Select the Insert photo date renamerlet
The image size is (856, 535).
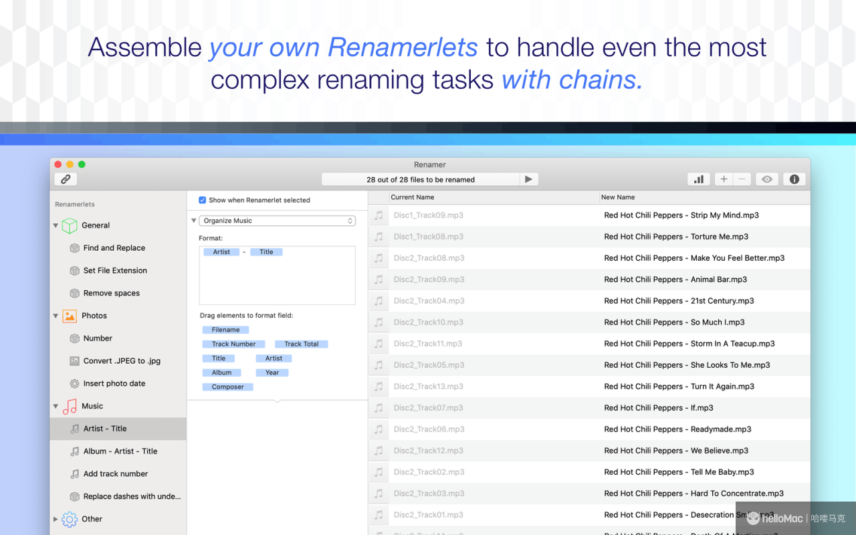(x=118, y=384)
